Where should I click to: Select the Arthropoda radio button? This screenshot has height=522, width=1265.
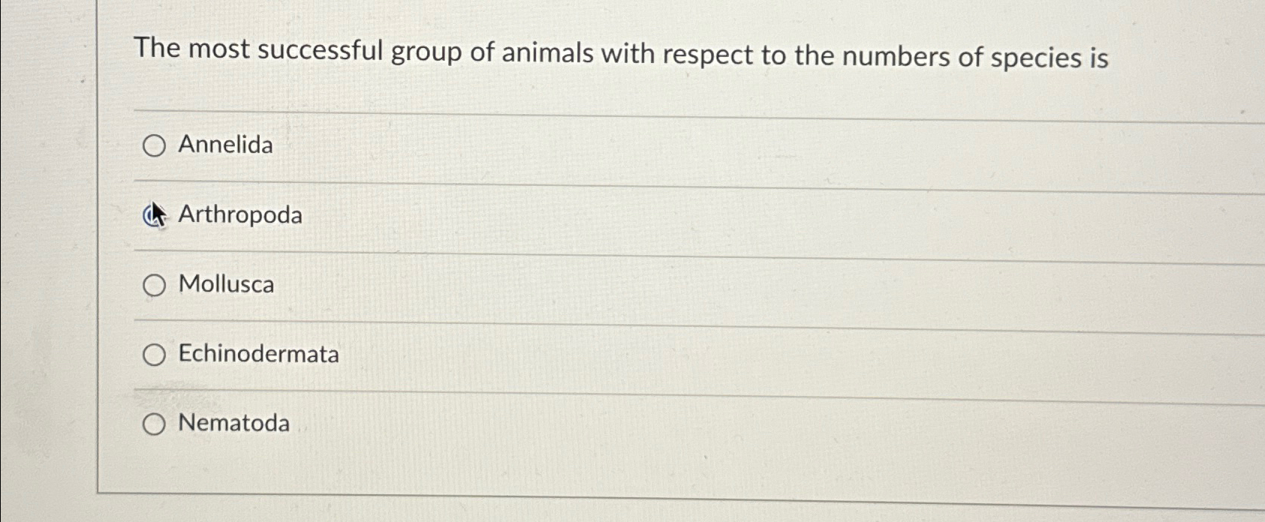(155, 216)
